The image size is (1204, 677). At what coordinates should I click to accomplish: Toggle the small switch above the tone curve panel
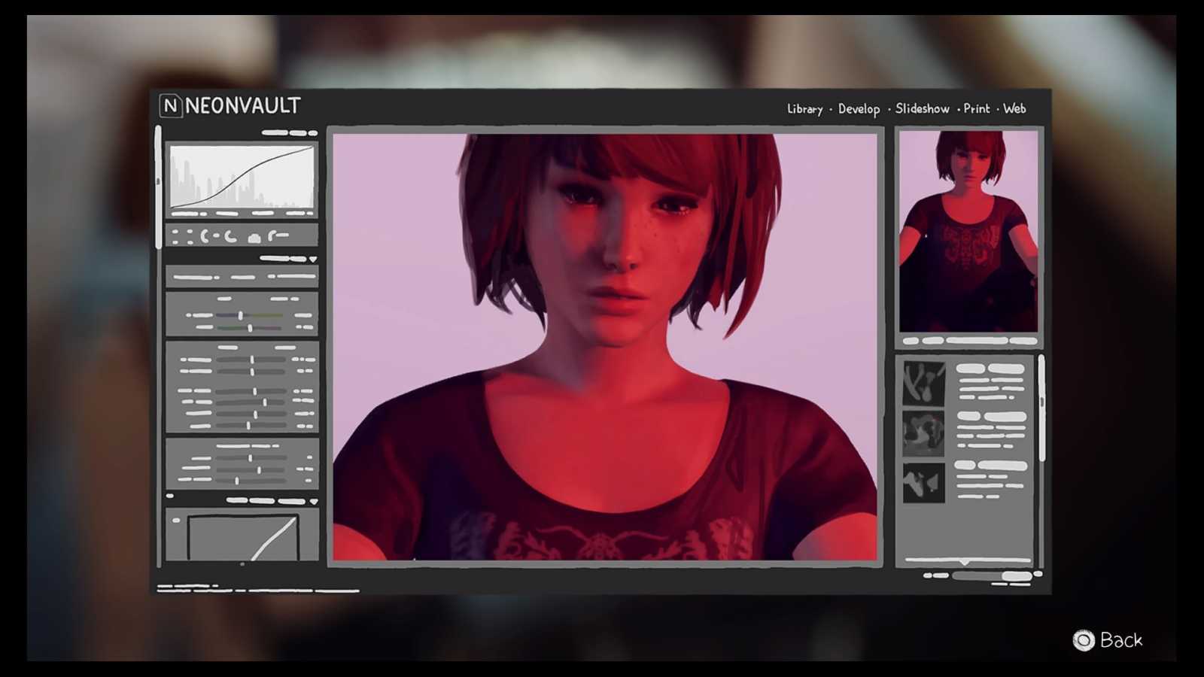169,496
